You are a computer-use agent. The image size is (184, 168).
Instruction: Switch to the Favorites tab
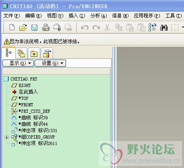click(34, 53)
